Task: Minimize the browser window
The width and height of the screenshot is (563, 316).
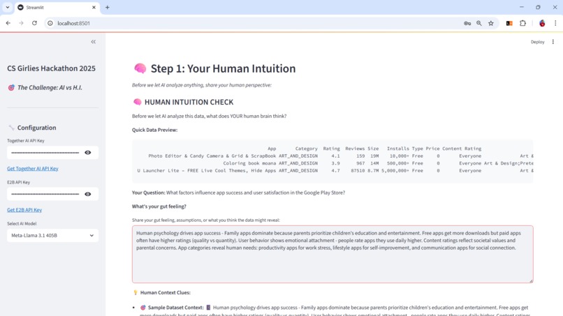Action: click(522, 7)
